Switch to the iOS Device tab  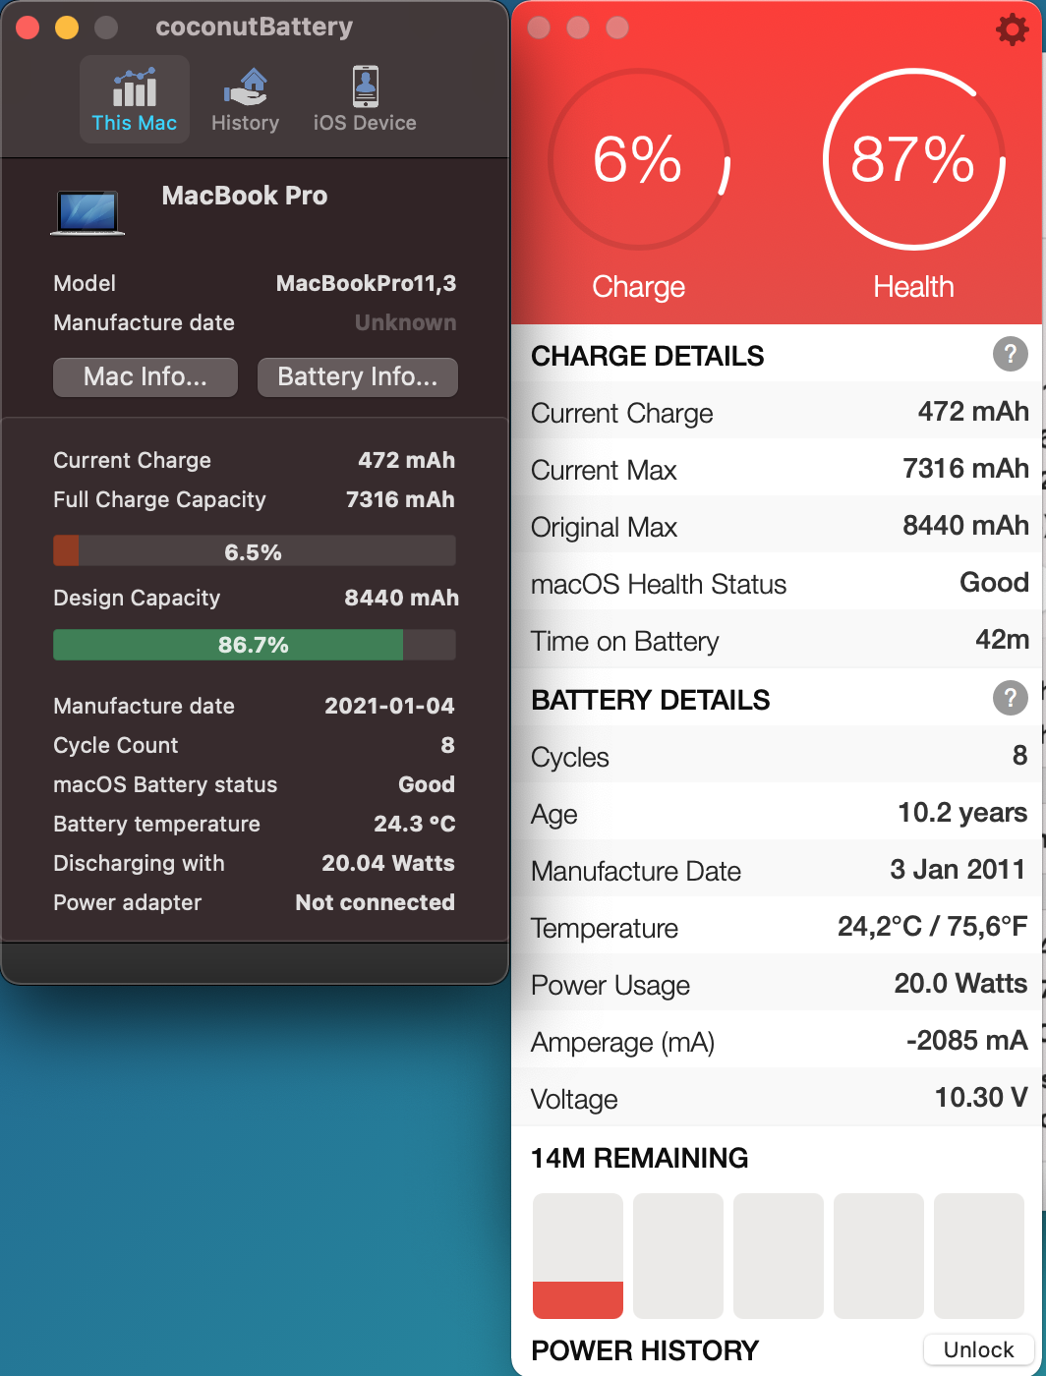(x=365, y=100)
